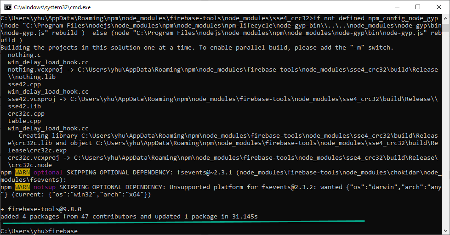Click the crc32c.cpp output line

tap(26, 114)
